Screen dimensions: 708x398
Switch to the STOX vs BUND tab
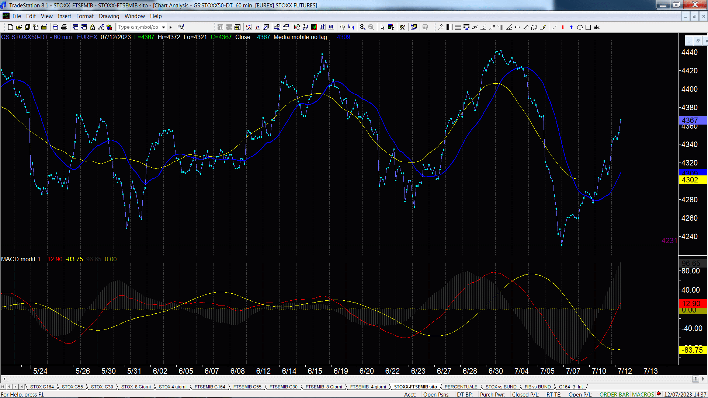tap(501, 387)
